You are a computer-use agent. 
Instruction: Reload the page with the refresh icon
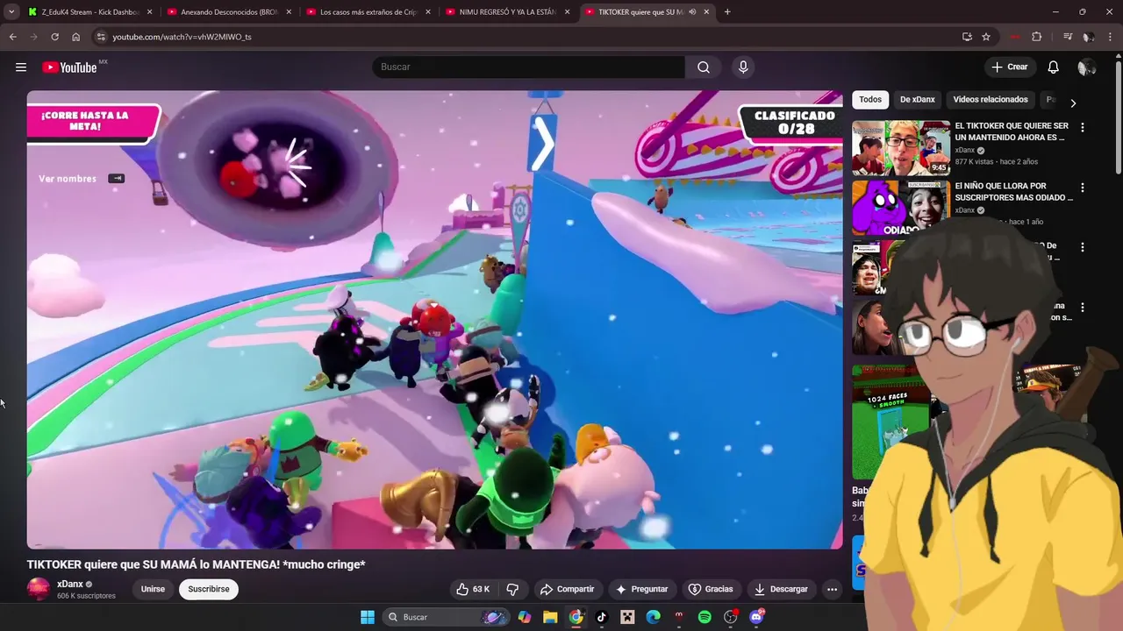point(54,37)
